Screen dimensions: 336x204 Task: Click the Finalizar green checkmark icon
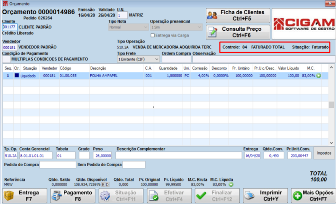pos(201,196)
